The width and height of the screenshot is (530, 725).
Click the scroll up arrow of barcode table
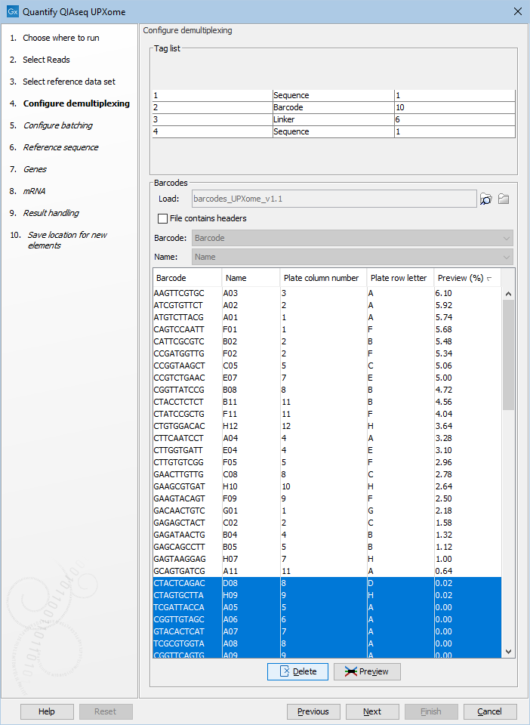(508, 294)
